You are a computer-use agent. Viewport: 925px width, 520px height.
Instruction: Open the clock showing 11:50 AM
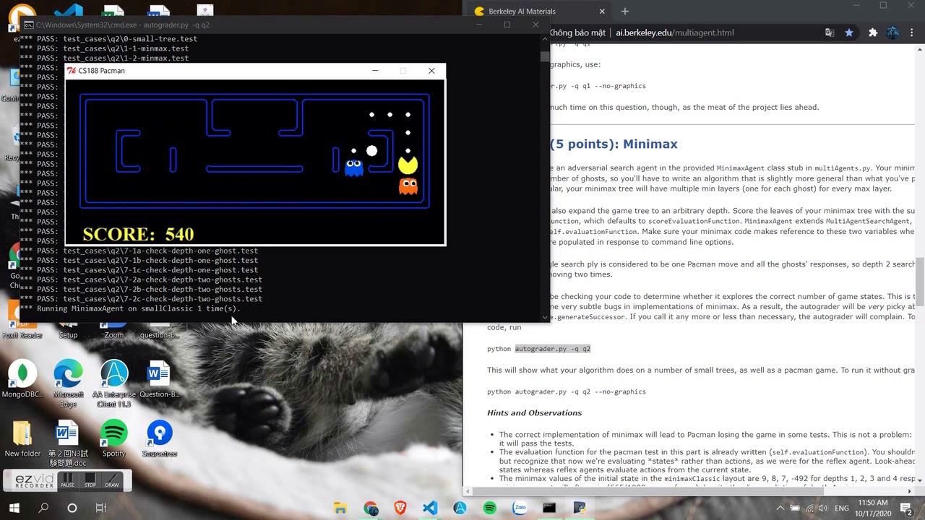[873, 508]
